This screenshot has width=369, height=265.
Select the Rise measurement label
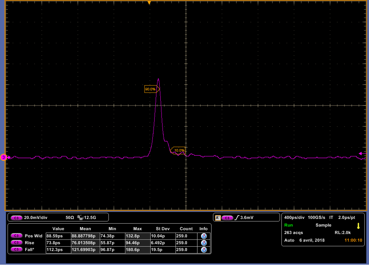click(30, 243)
